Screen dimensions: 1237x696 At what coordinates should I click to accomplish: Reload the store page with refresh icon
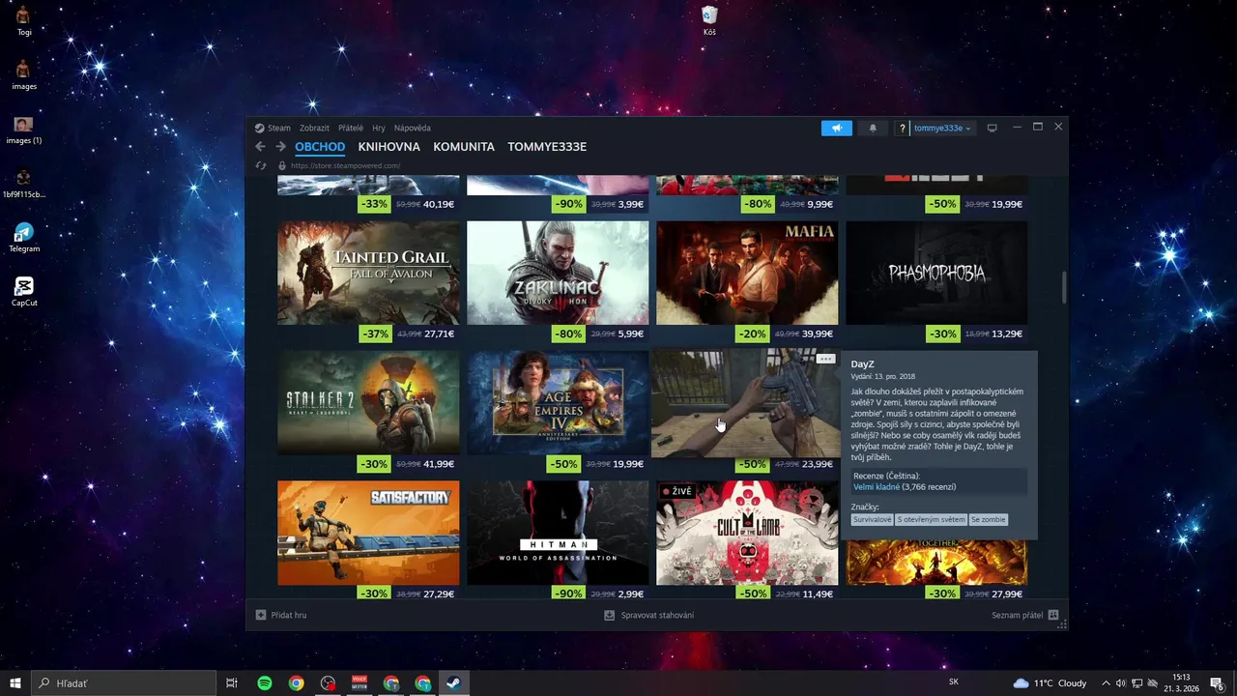point(260,165)
